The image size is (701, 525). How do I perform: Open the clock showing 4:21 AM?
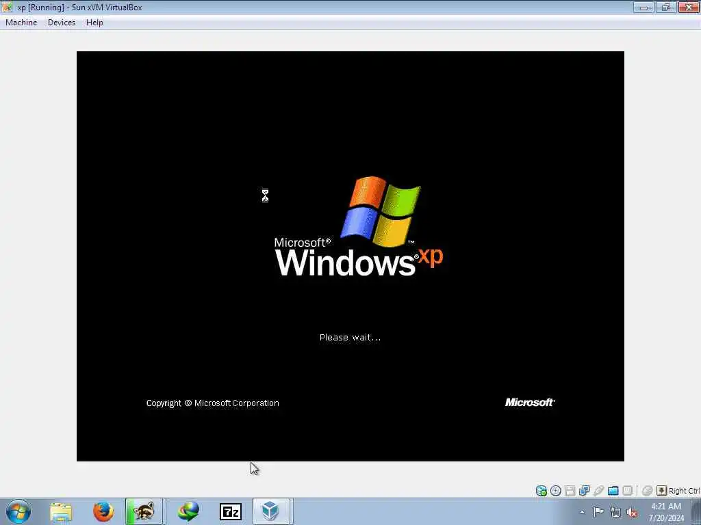tap(666, 512)
